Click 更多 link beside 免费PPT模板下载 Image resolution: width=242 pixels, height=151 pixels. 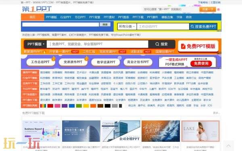coord(216,113)
